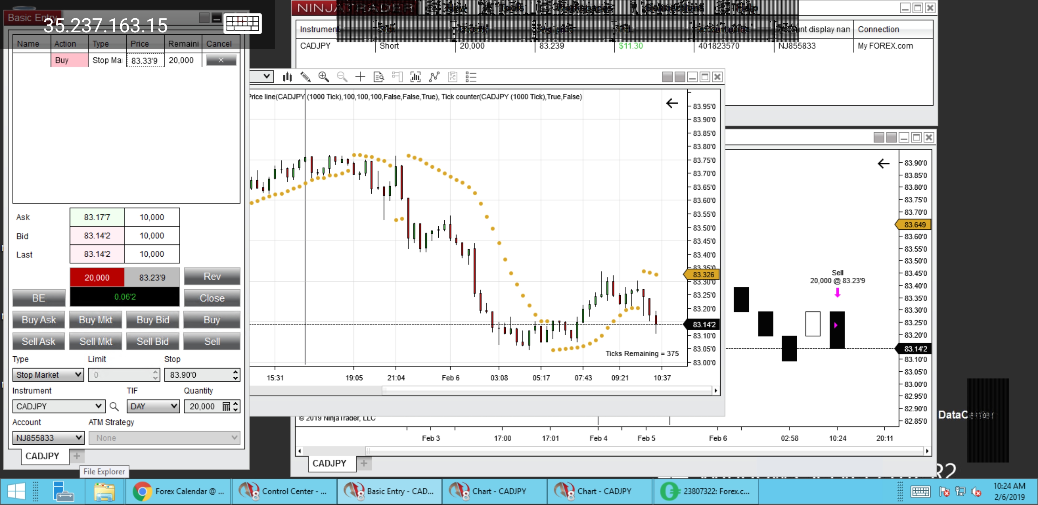Switch to Control Center taskbar item
Image resolution: width=1038 pixels, height=505 pixels.
pyautogui.click(x=284, y=491)
